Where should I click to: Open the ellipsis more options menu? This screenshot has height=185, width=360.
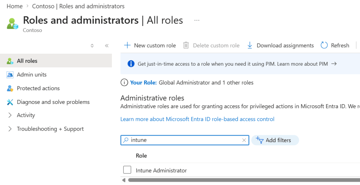click(197, 20)
